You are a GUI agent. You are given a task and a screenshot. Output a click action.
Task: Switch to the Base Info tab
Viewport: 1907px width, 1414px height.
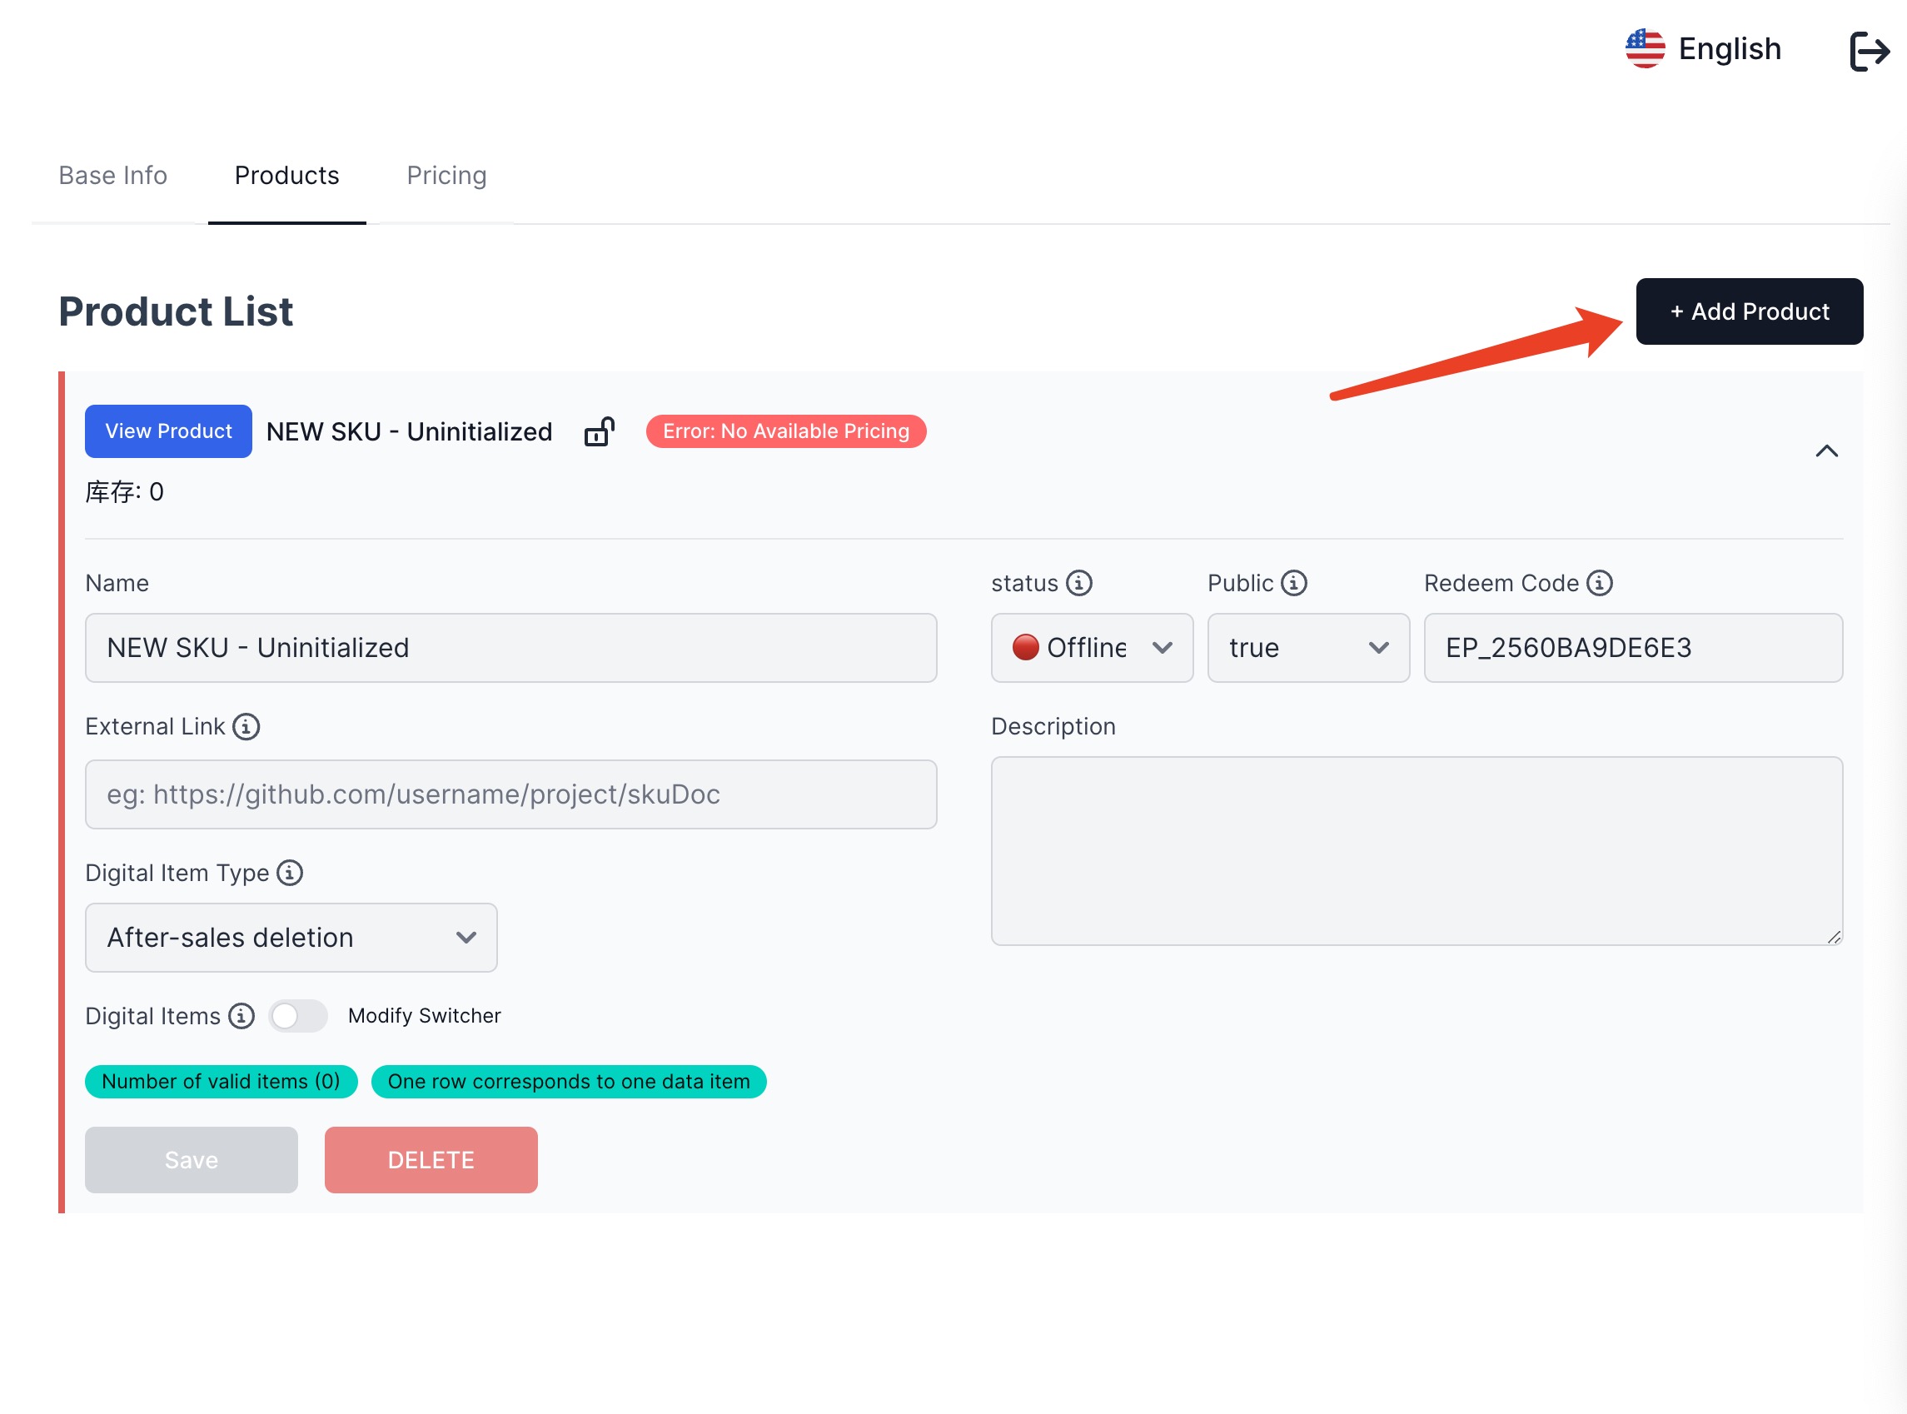[113, 175]
